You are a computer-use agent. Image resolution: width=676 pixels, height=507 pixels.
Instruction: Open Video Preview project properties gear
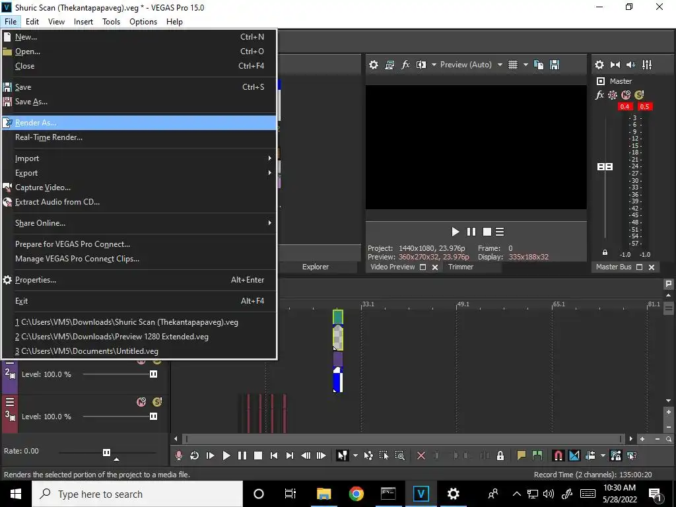[374, 65]
